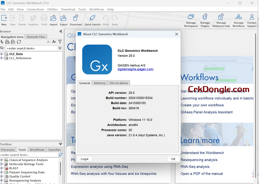Click the new location folder icon in Navigation Area
This screenshot has height=184, width=259.
tap(7, 42)
